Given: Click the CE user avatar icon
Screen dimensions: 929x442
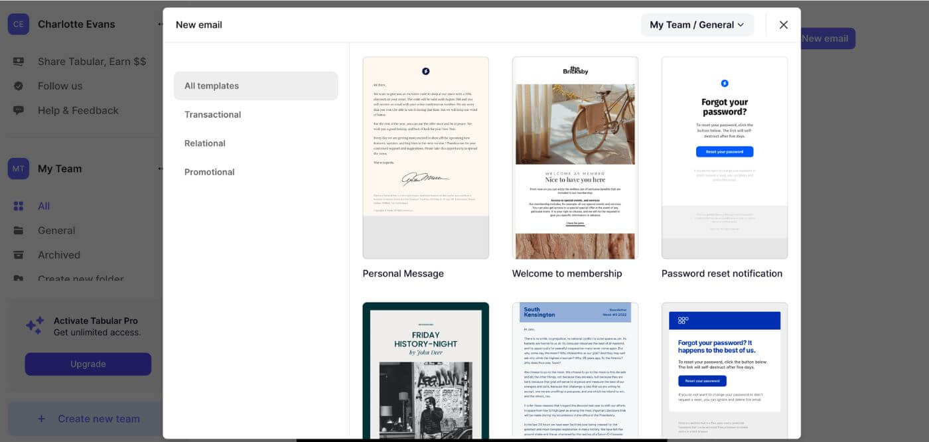Looking at the screenshot, I should point(18,25).
